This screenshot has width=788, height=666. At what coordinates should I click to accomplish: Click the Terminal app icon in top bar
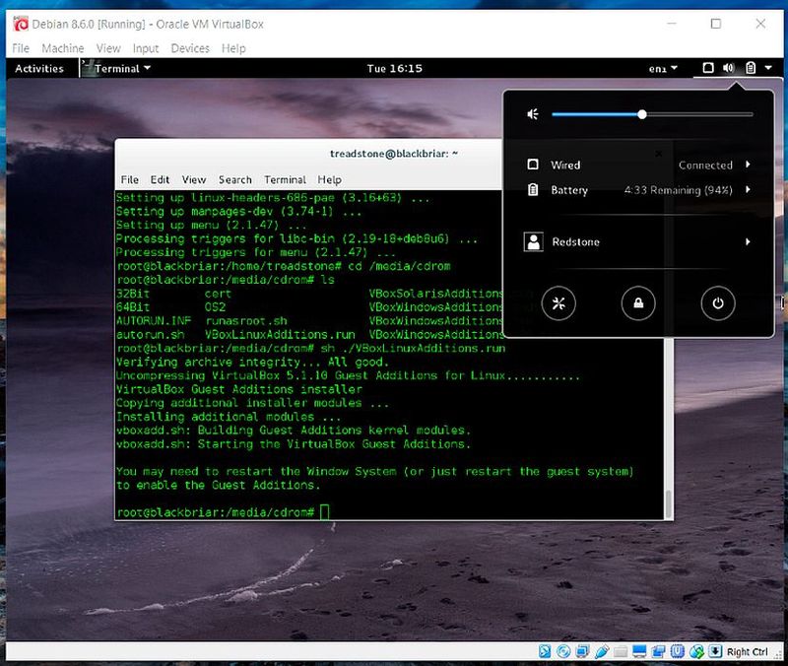(87, 68)
